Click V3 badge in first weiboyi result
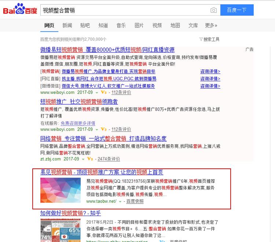 click(104, 92)
